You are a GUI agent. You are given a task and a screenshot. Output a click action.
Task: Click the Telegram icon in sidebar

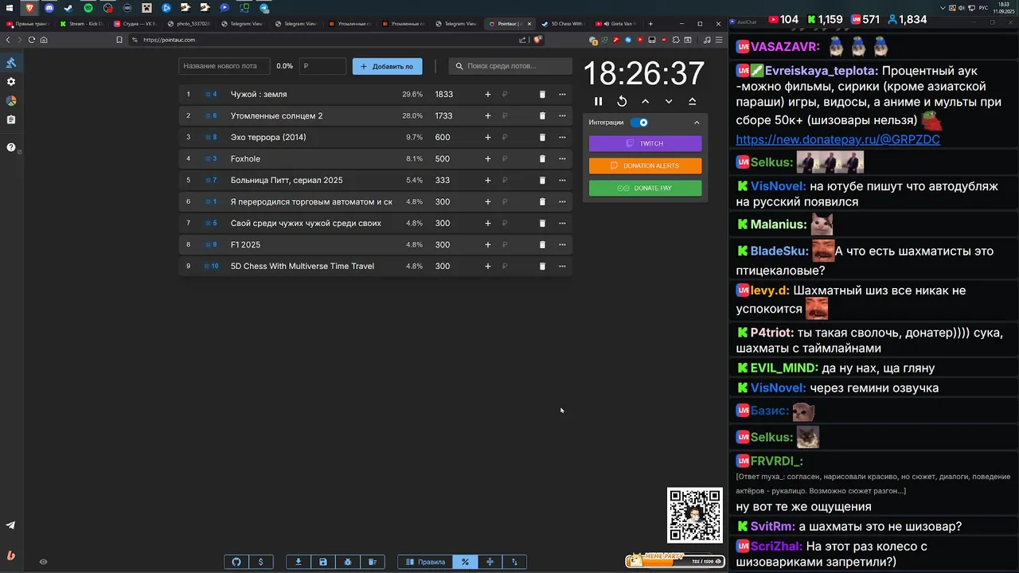coord(11,525)
